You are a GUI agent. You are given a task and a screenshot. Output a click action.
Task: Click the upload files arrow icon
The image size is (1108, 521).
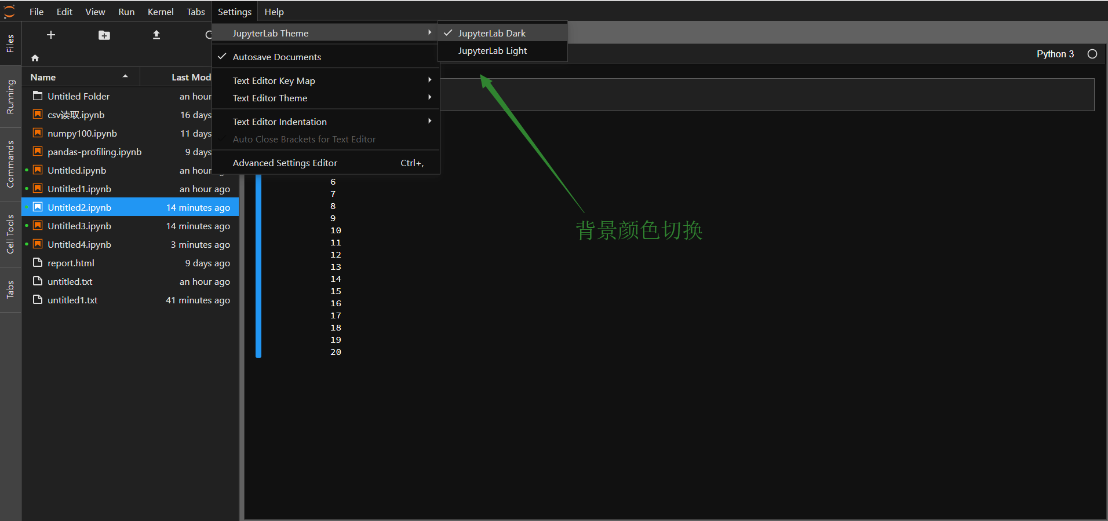pyautogui.click(x=156, y=35)
